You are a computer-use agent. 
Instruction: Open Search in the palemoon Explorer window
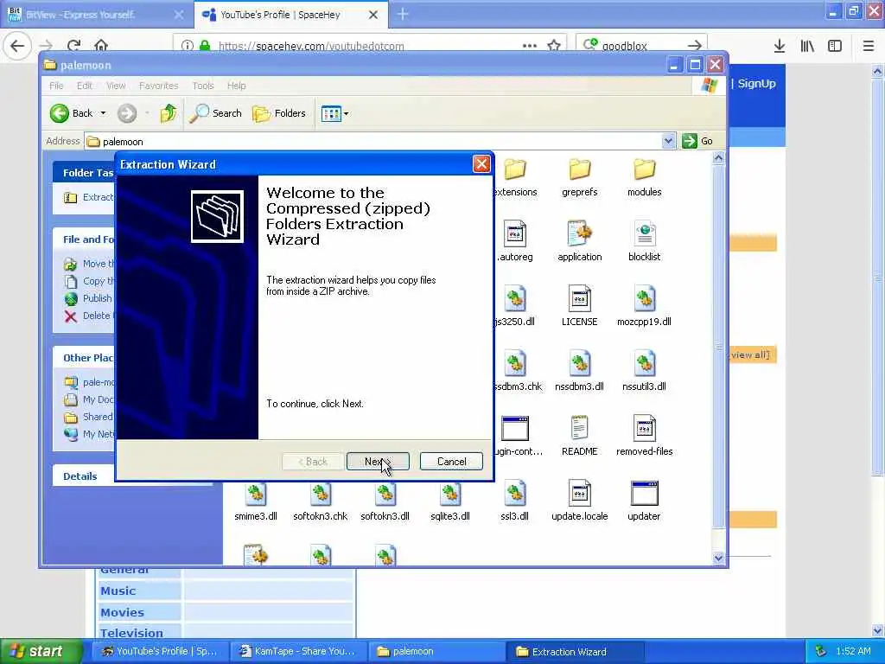point(215,113)
